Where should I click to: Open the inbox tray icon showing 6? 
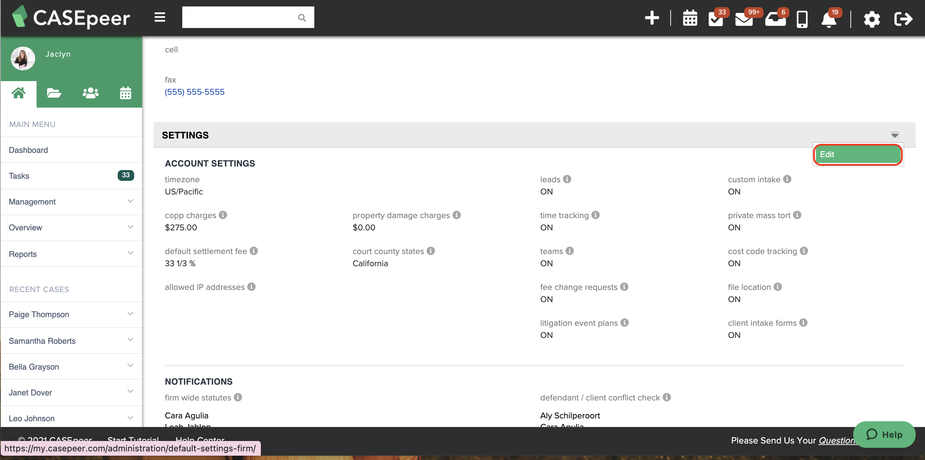(776, 19)
